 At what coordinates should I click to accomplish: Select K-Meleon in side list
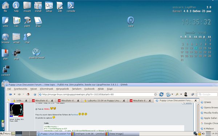(x=207, y=129)
